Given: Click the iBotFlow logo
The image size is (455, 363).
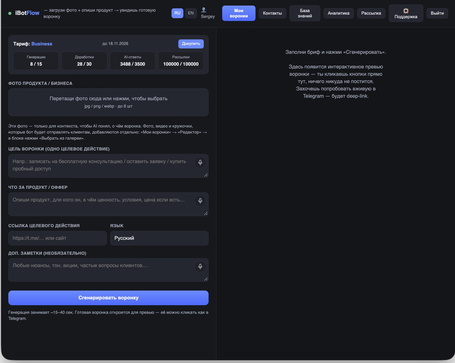Looking at the screenshot, I should tap(27, 13).
